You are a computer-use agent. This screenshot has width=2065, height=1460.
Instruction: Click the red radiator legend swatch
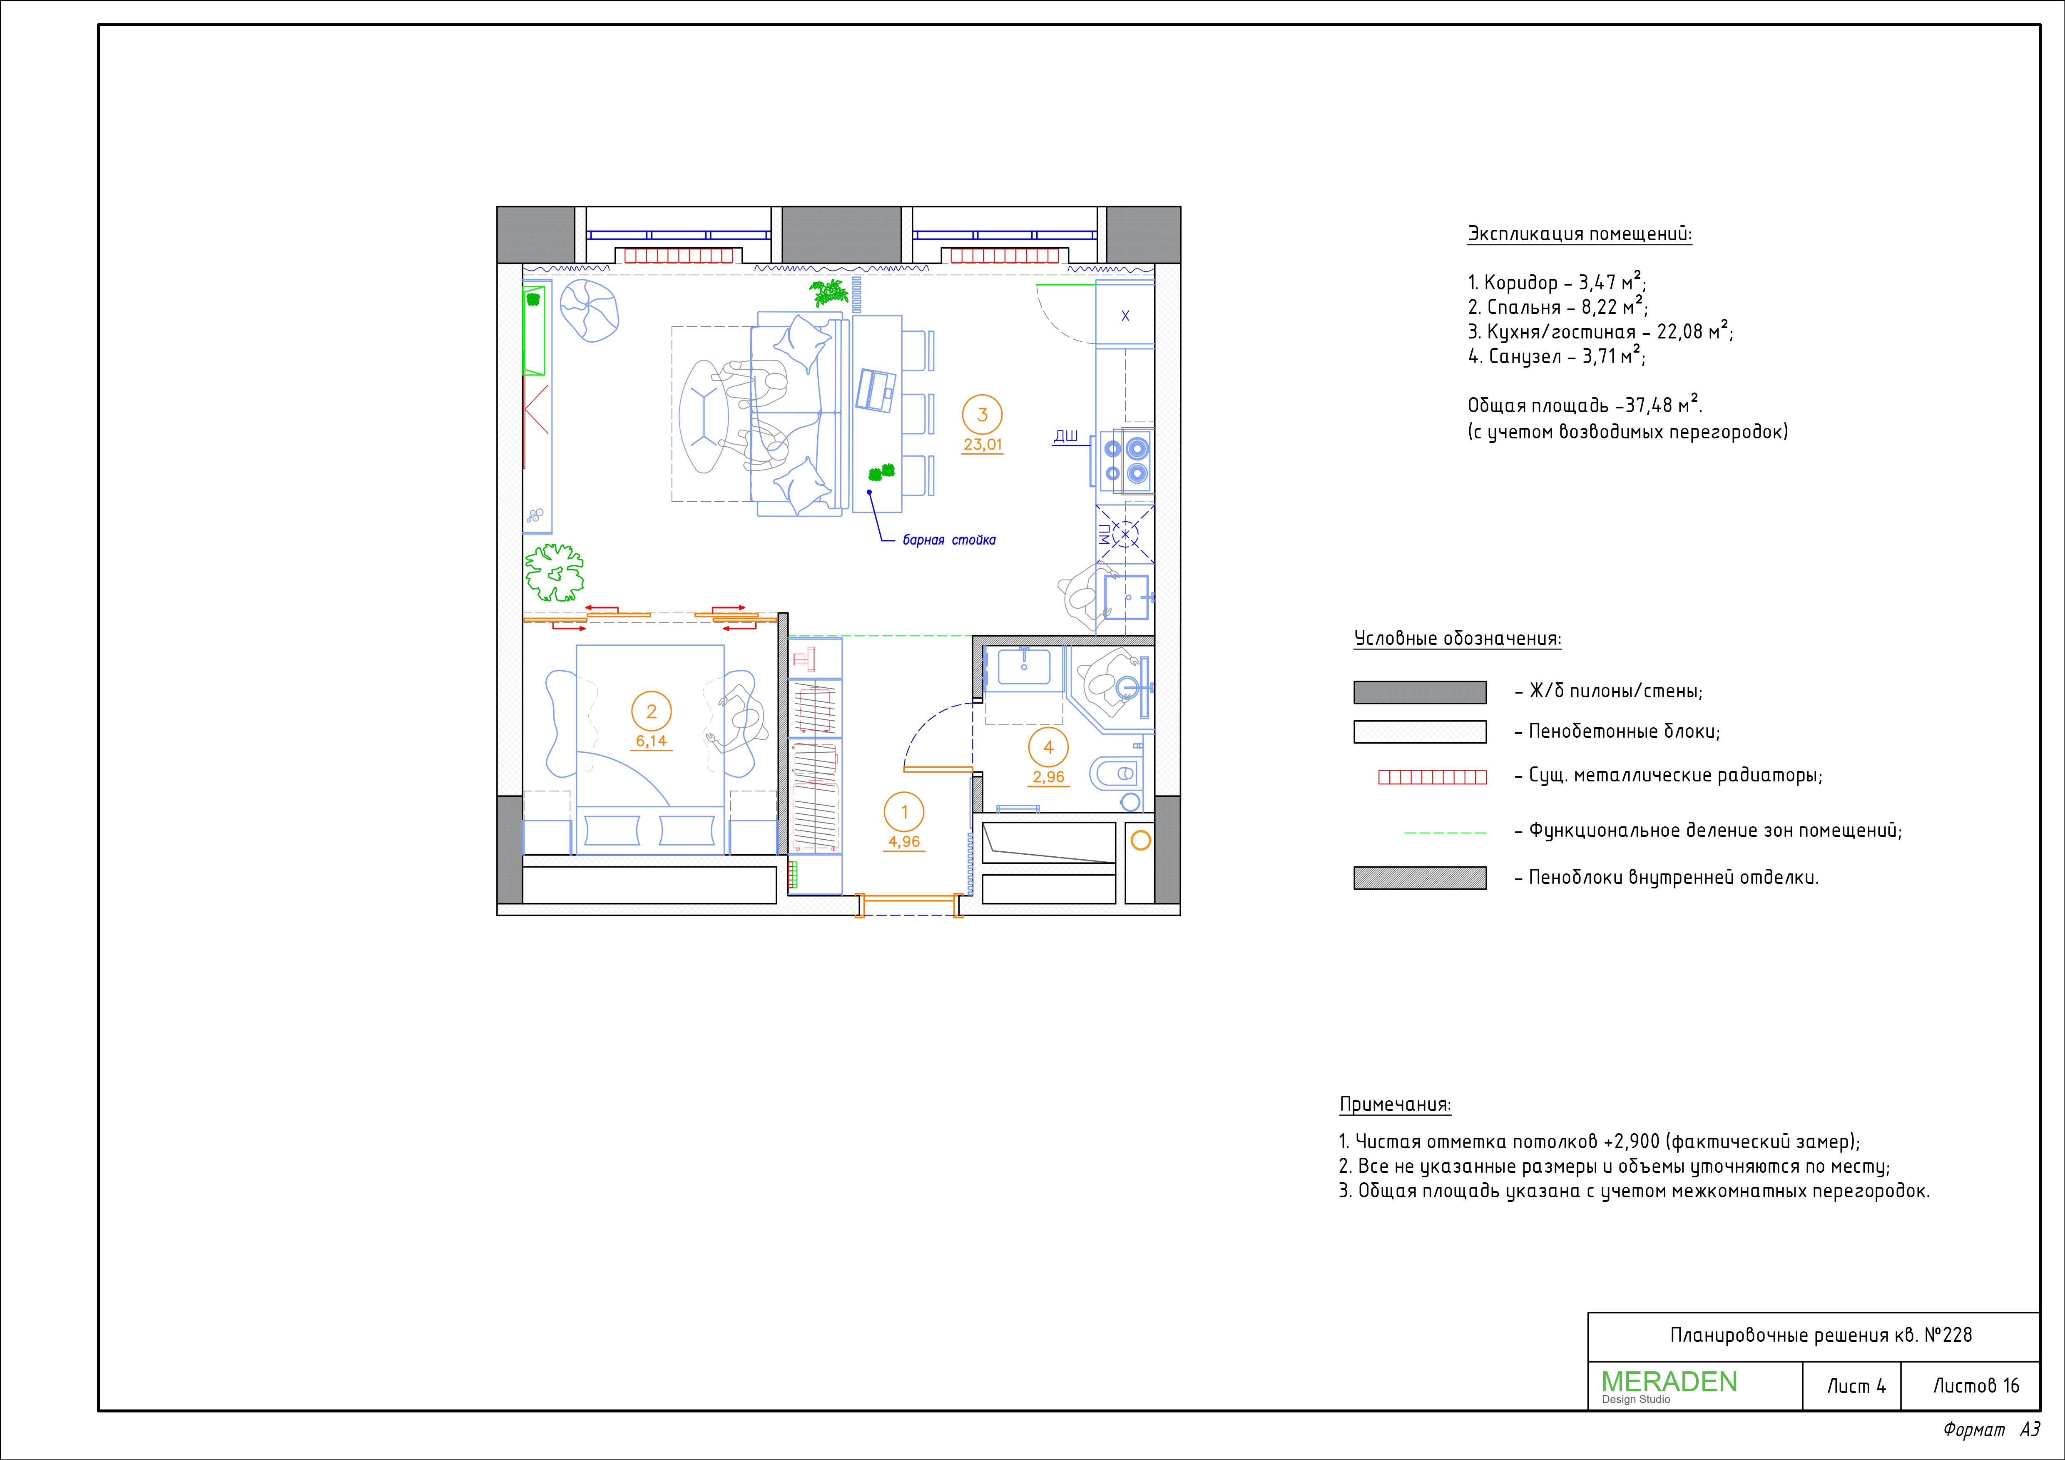(1432, 777)
